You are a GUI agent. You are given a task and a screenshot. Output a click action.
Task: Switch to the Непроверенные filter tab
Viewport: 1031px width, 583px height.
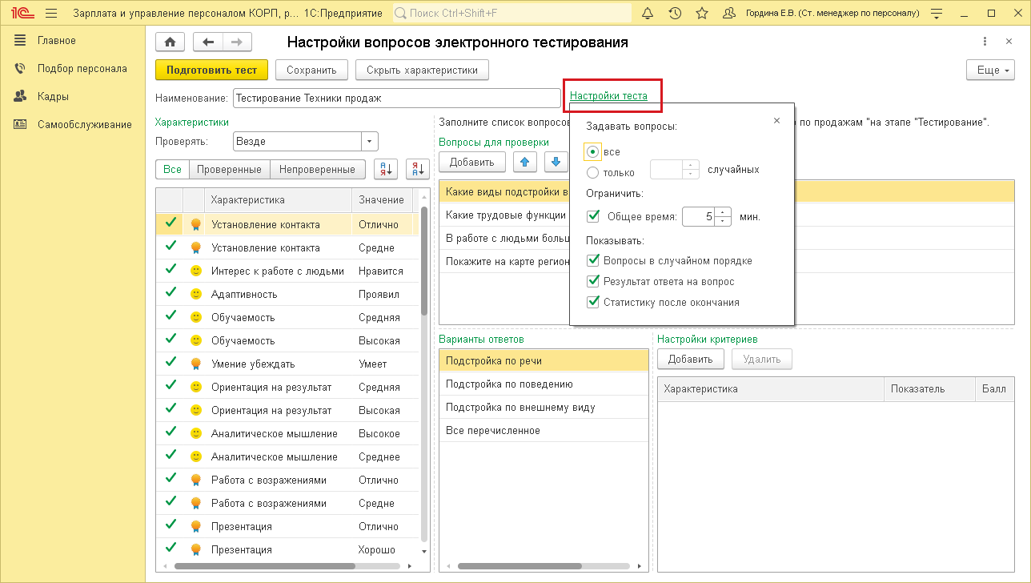point(318,170)
